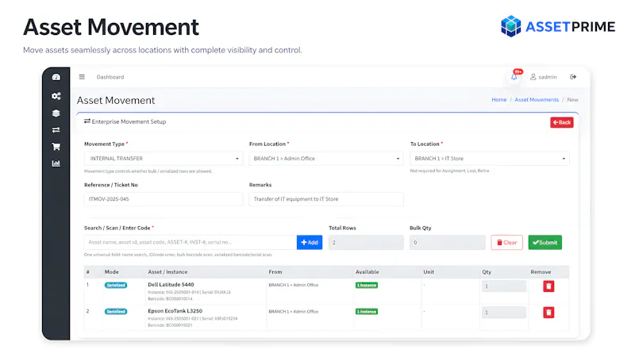The width and height of the screenshot is (635, 357).
Task: Focus the Reference / Ticket No field
Action: pyautogui.click(x=164, y=199)
